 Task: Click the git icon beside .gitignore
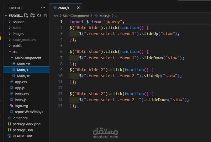(9, 118)
